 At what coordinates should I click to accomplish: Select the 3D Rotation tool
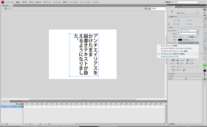(x=205, y=18)
